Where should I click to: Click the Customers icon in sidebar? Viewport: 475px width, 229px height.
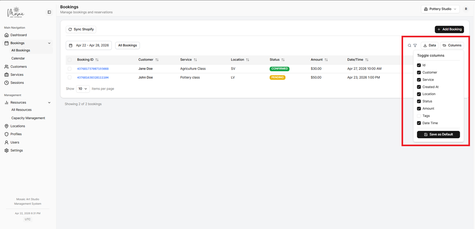7,66
